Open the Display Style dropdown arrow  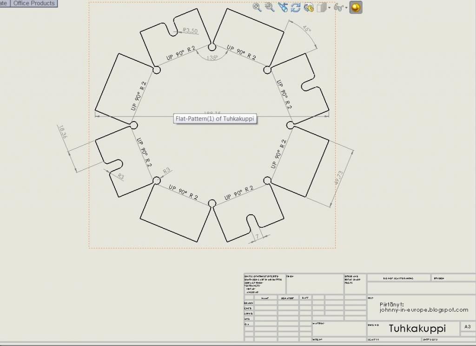point(329,8)
